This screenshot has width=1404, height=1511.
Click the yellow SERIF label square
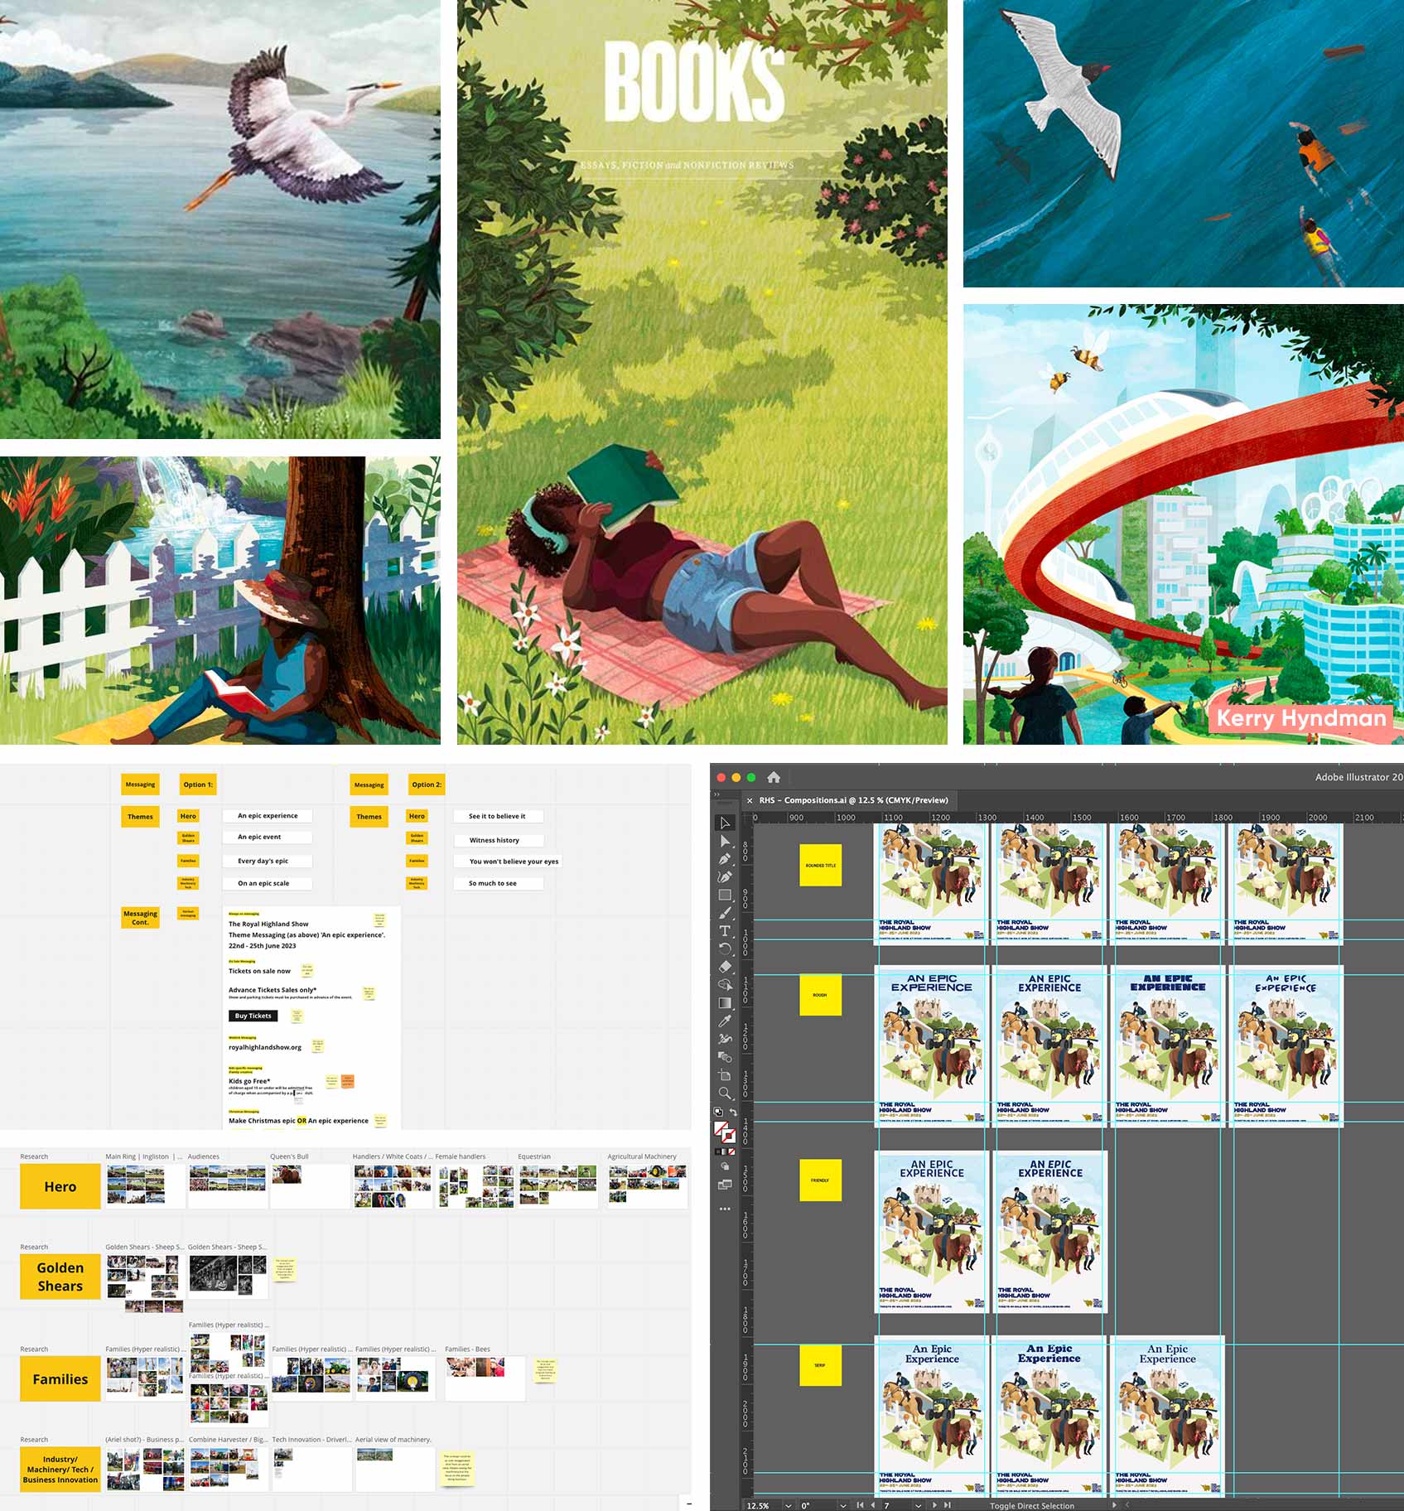(820, 1365)
